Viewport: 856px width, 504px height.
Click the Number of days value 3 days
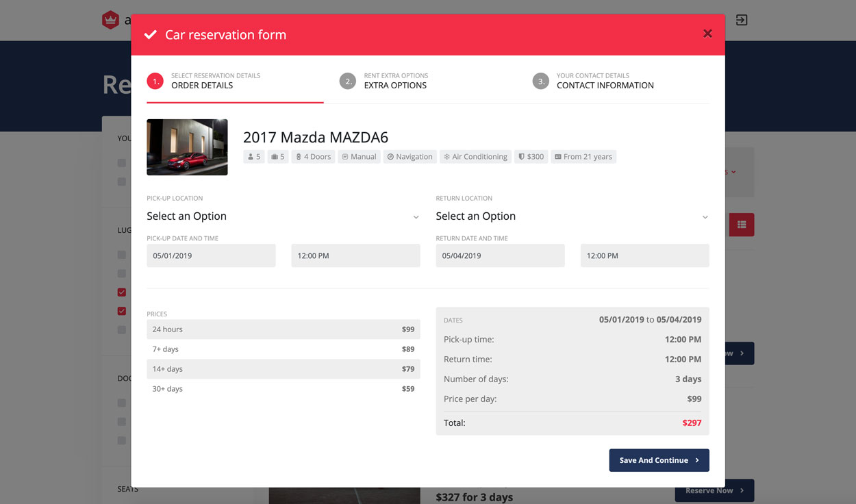click(688, 379)
